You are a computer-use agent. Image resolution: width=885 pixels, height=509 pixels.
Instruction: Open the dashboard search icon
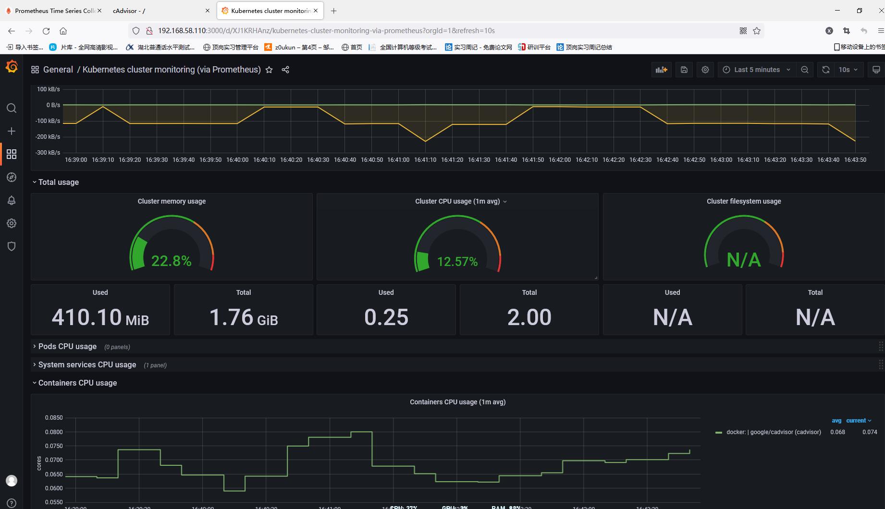coord(12,108)
